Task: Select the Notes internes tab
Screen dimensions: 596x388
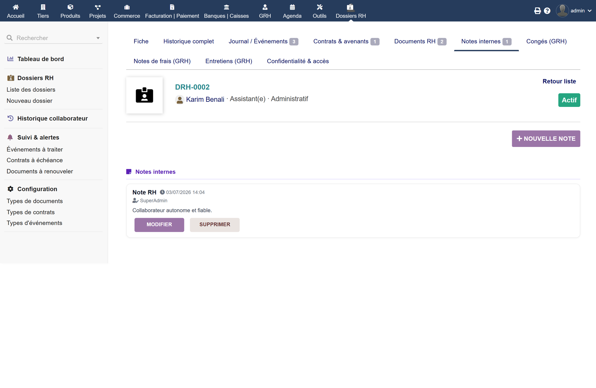Action: (486, 41)
